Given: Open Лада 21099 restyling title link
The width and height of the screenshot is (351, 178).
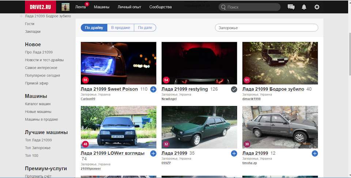Looking at the screenshot, I should point(185,89).
